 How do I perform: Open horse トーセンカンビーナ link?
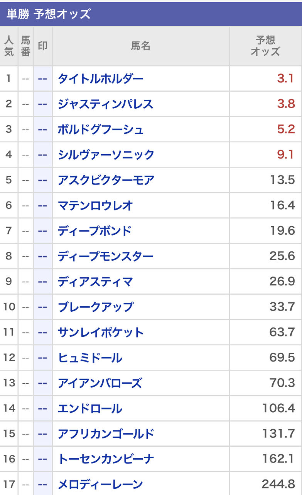pos(106,459)
